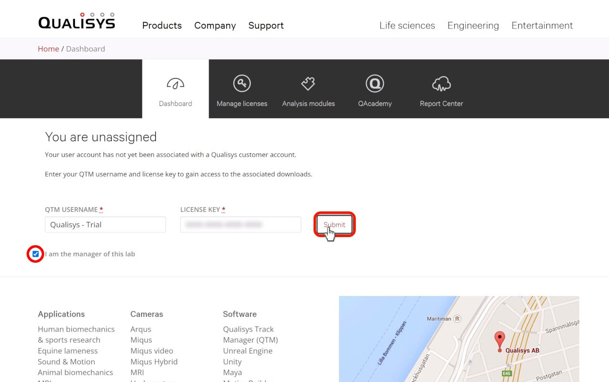Focus the License Key field
The height and width of the screenshot is (382, 609).
(x=241, y=225)
